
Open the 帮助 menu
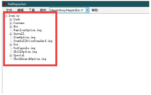point(95,10)
